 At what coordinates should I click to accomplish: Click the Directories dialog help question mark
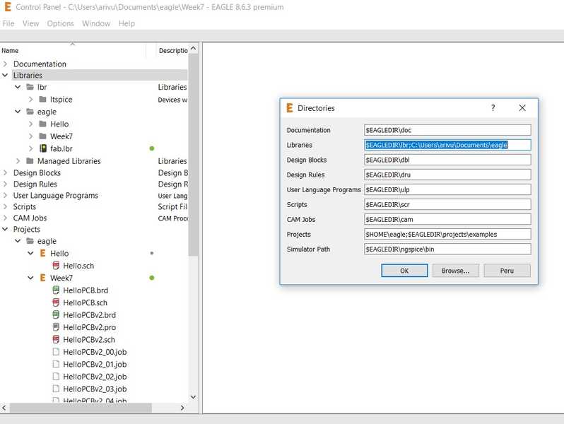click(x=493, y=108)
